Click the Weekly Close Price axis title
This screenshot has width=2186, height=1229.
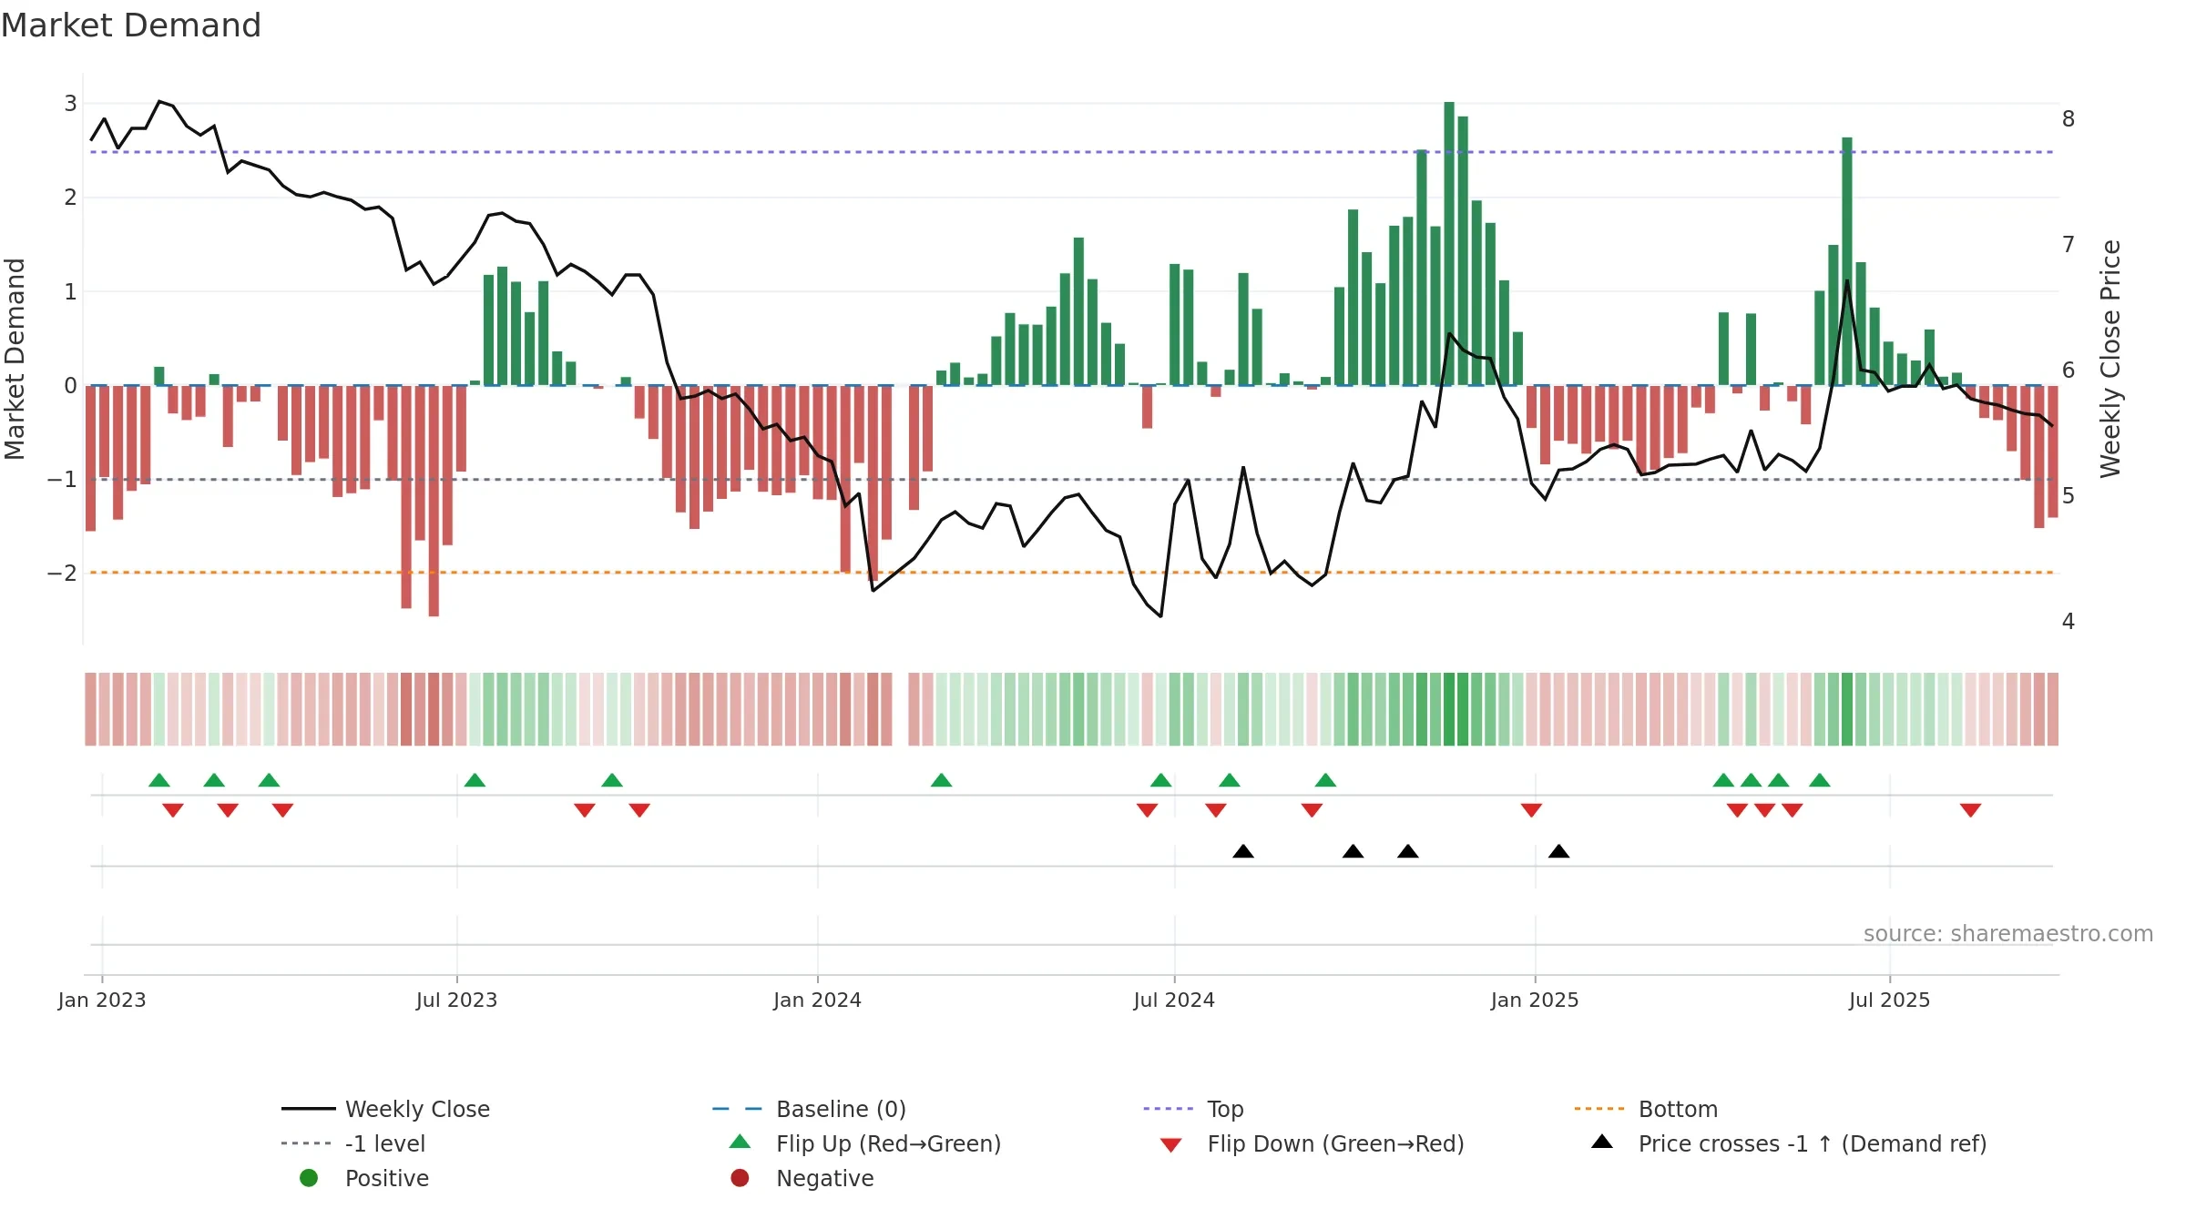(x=2110, y=359)
